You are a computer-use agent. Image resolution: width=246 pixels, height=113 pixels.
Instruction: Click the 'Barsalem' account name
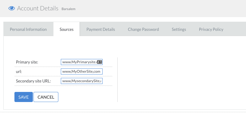68,9
